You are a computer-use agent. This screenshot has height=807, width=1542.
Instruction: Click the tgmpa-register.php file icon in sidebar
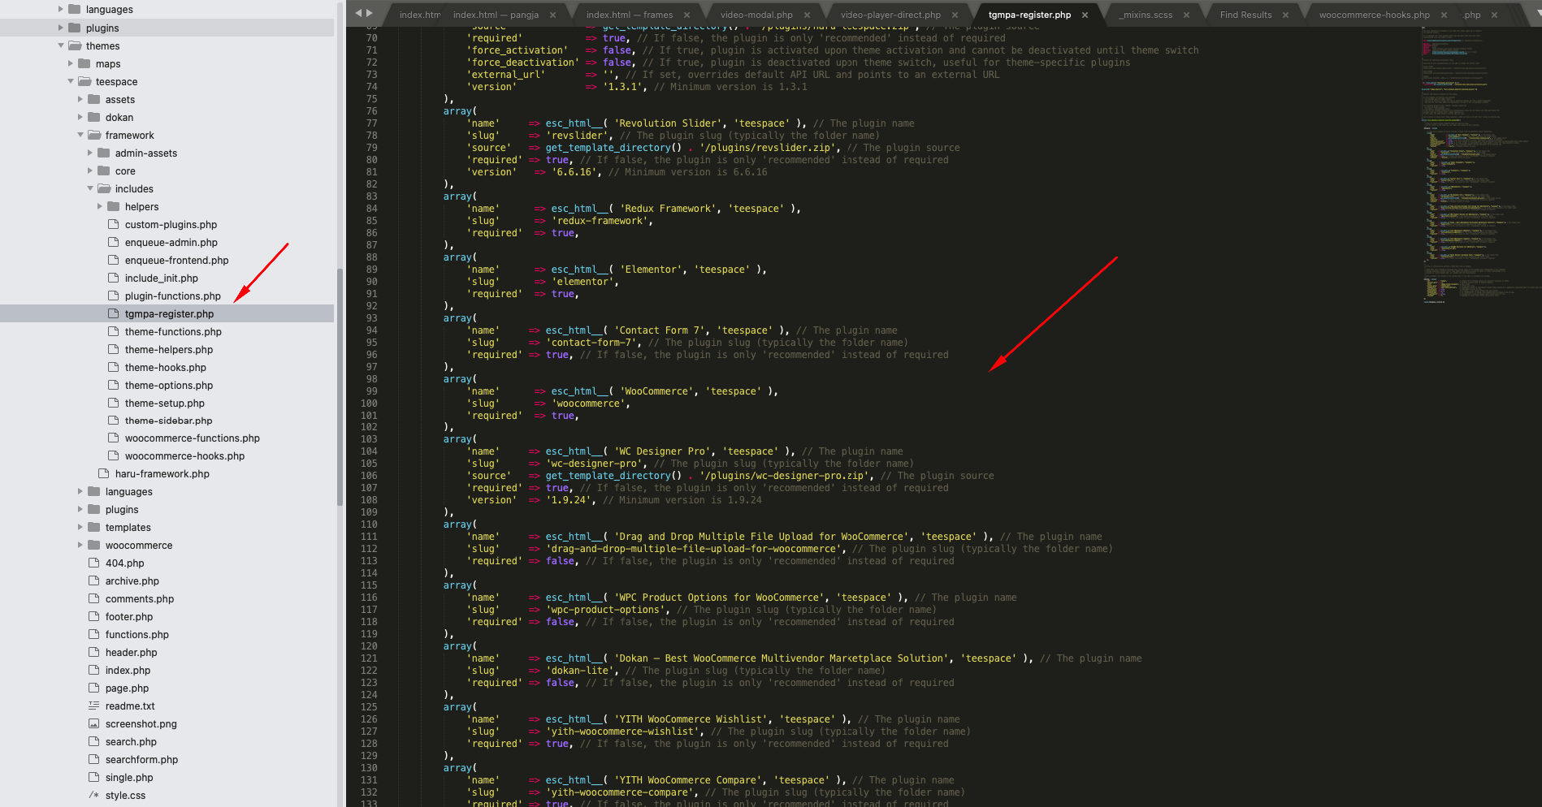tap(114, 313)
